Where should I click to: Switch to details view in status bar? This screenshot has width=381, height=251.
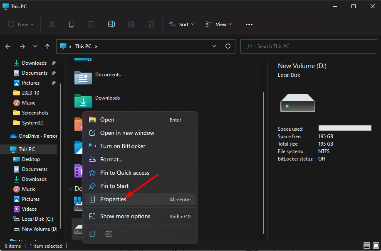point(366,246)
